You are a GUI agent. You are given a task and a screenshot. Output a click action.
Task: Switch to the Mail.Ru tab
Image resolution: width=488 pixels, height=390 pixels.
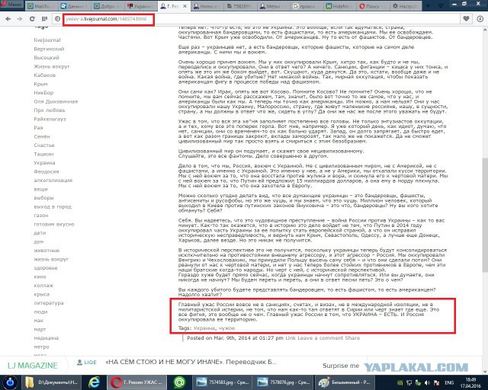coord(41,6)
